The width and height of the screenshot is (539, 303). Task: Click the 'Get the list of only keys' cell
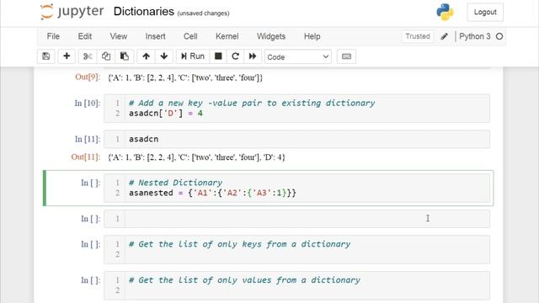point(296,249)
